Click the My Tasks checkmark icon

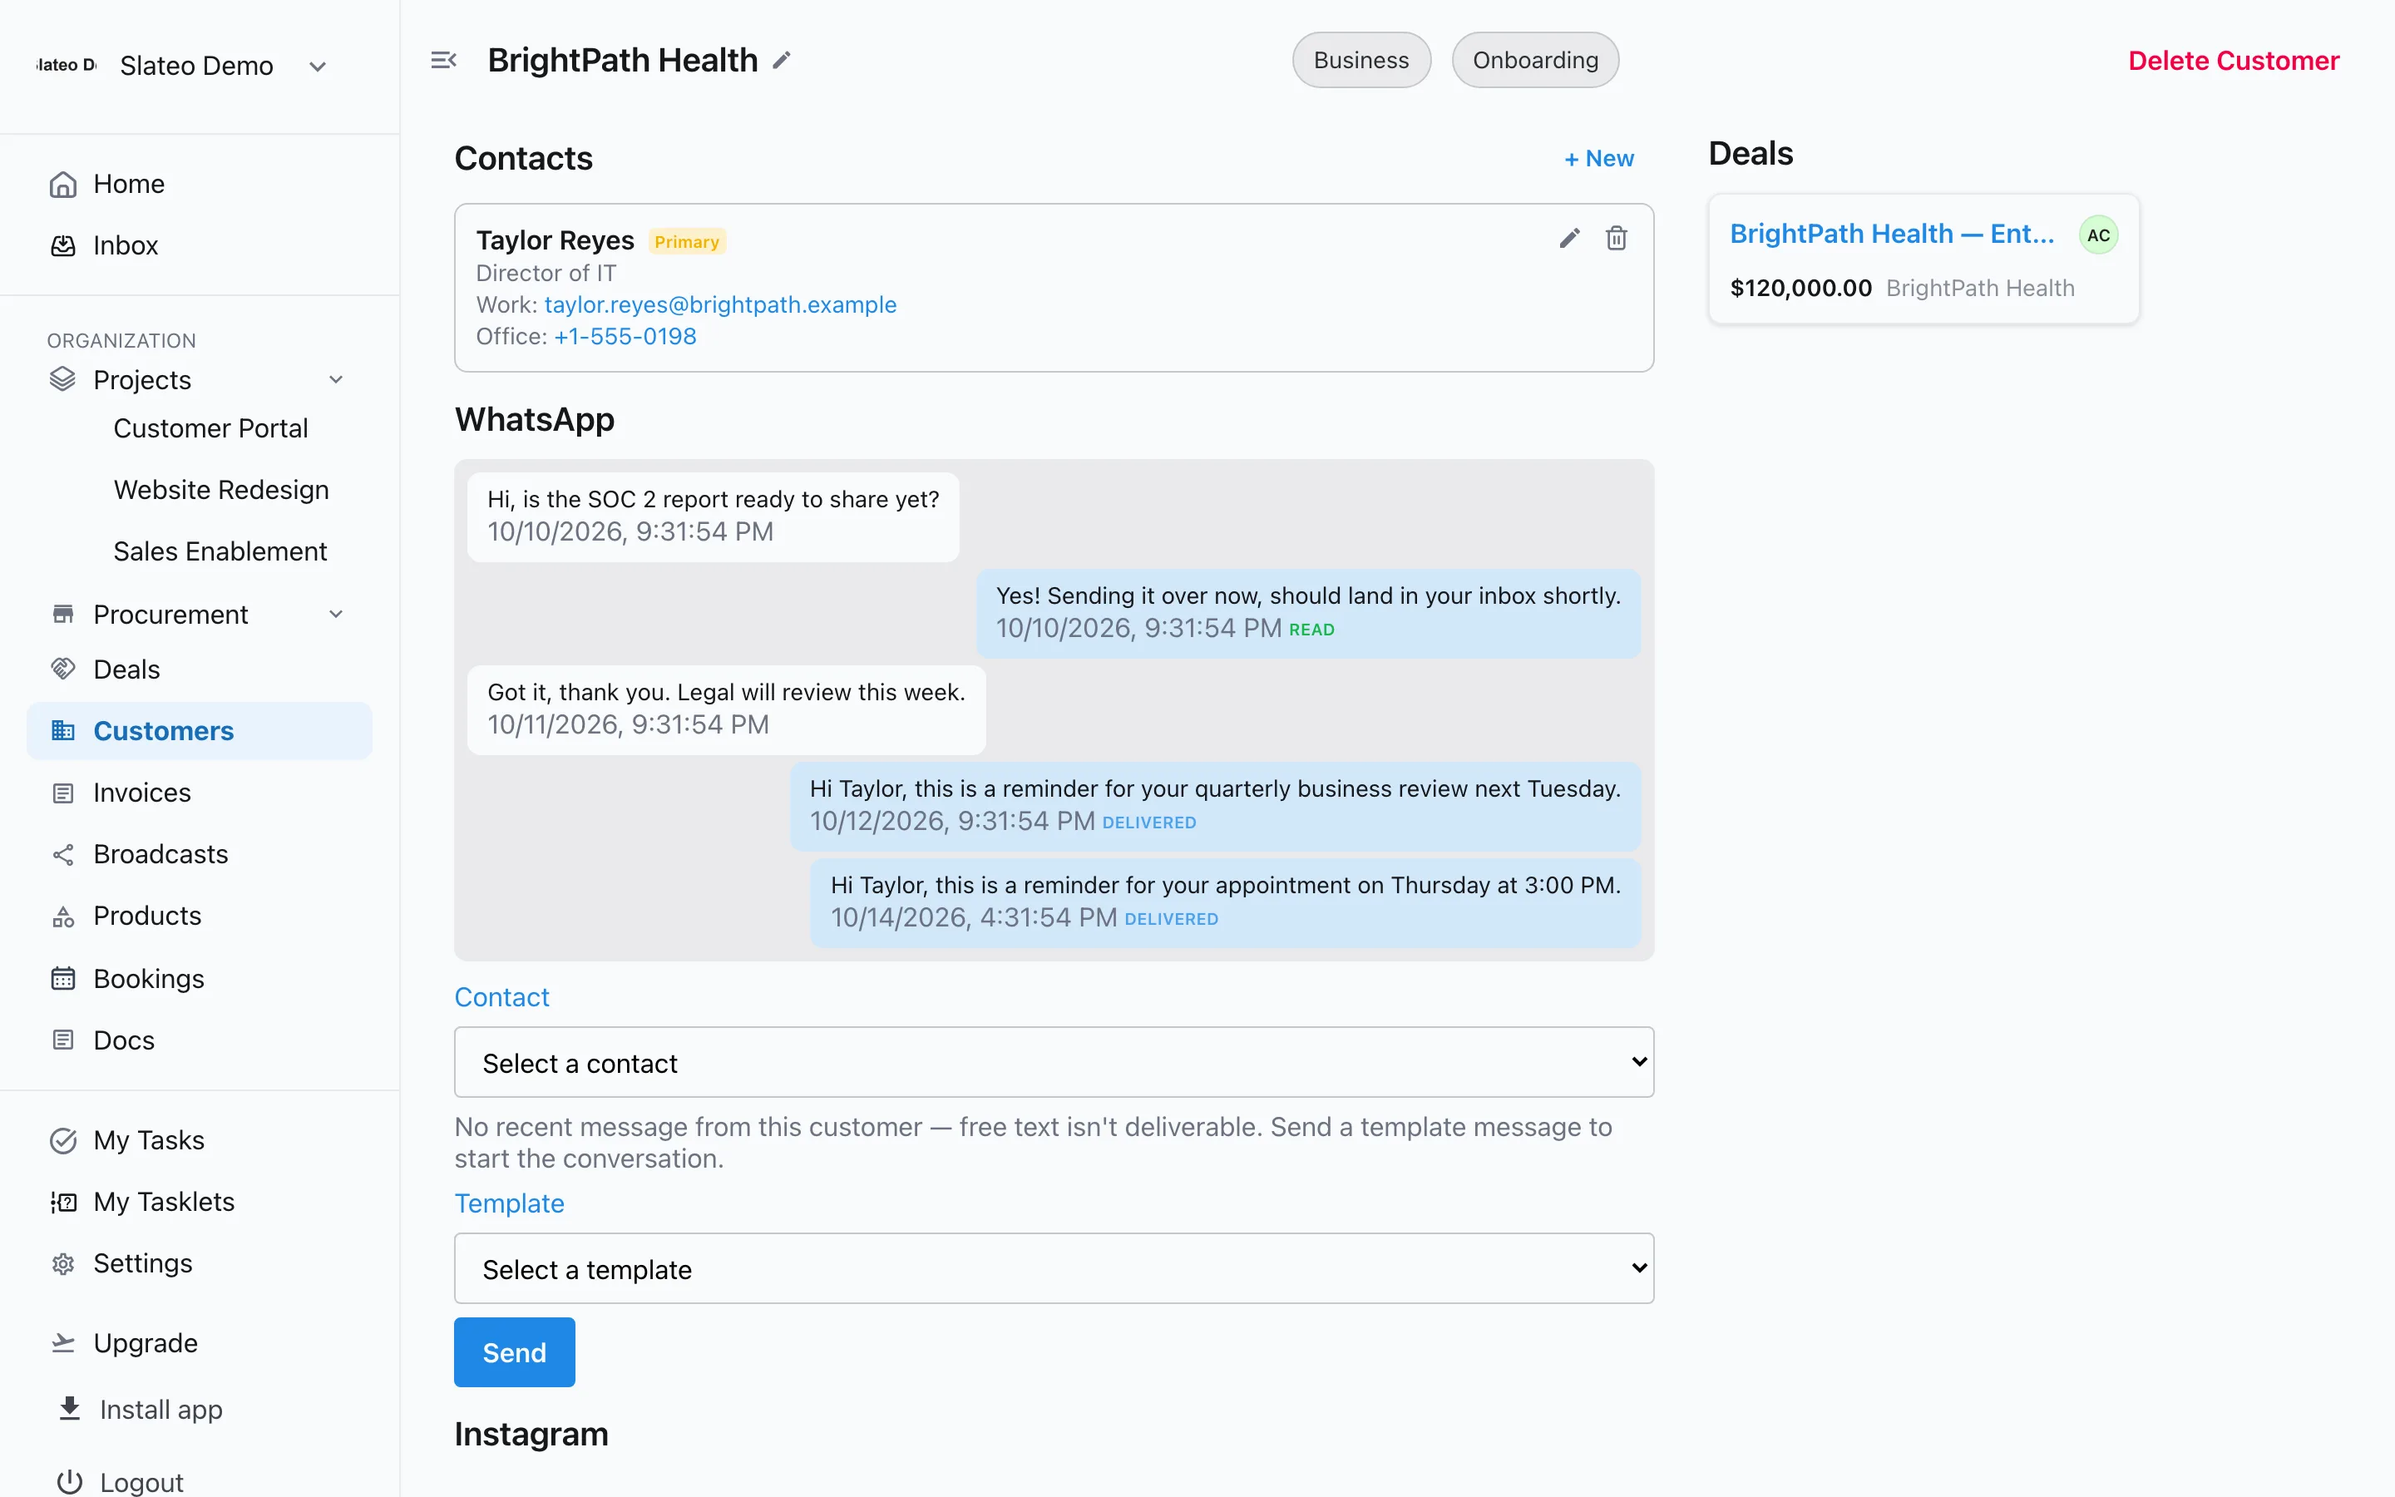coord(63,1140)
